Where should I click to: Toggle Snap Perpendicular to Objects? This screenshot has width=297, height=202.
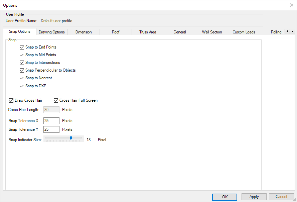(x=22, y=70)
